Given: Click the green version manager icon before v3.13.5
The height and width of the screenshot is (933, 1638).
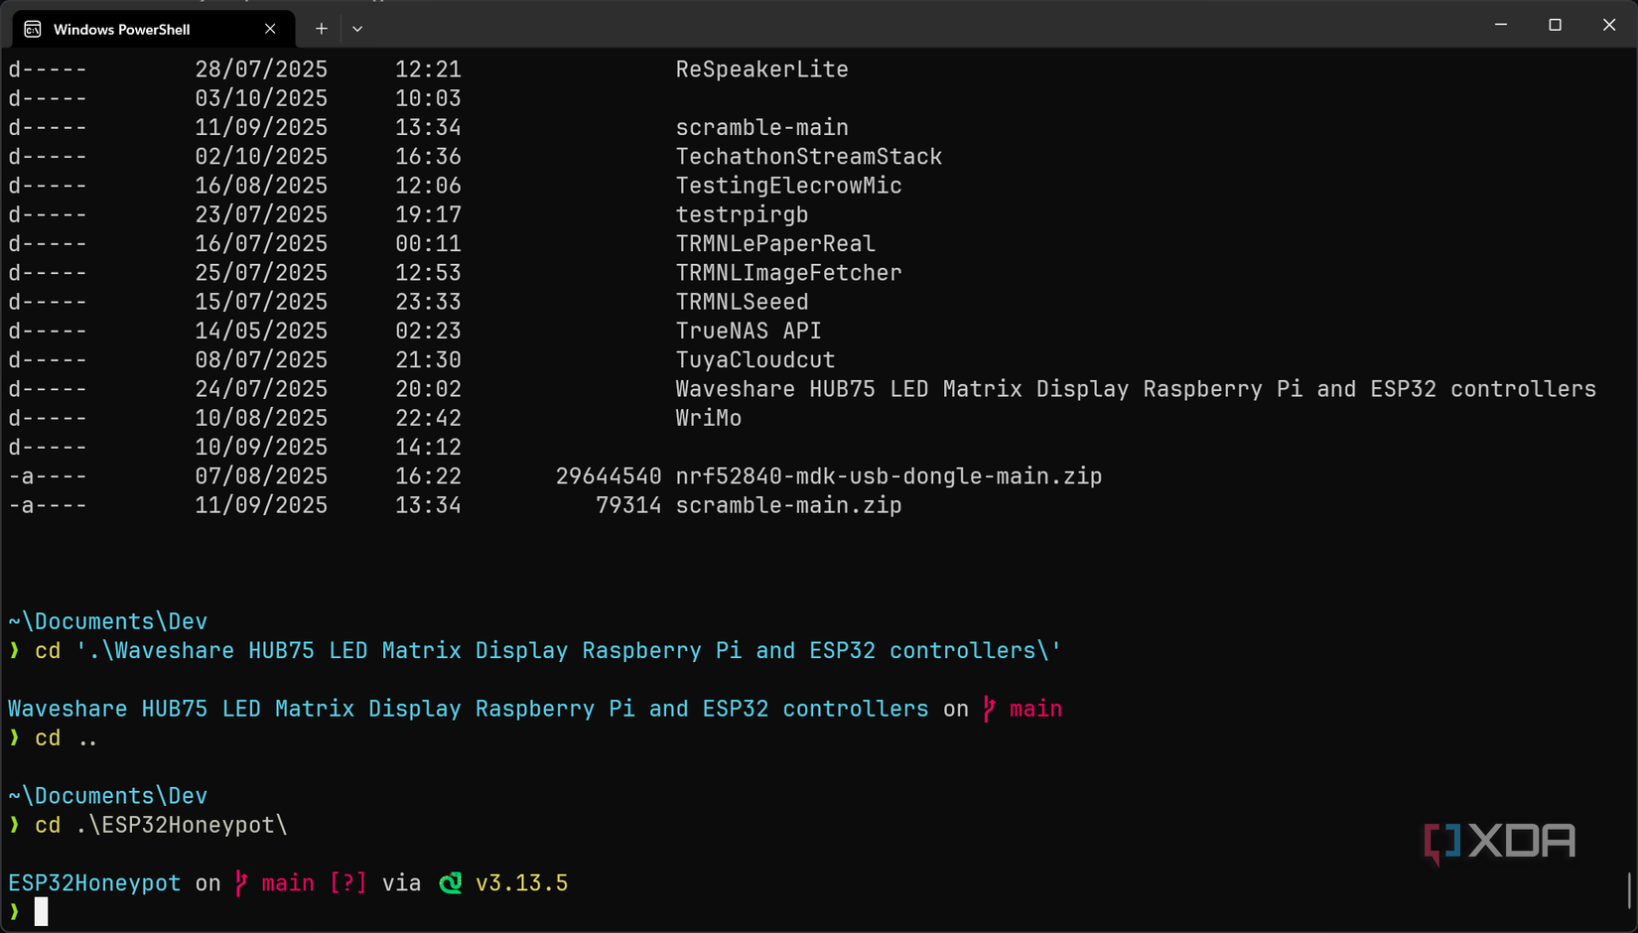Looking at the screenshot, I should click(x=450, y=882).
